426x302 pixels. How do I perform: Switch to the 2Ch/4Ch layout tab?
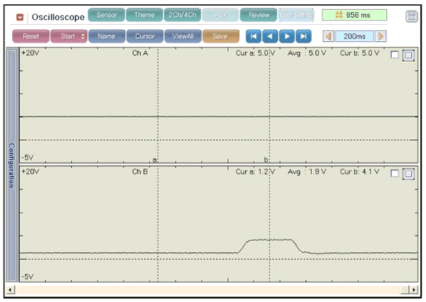[182, 15]
